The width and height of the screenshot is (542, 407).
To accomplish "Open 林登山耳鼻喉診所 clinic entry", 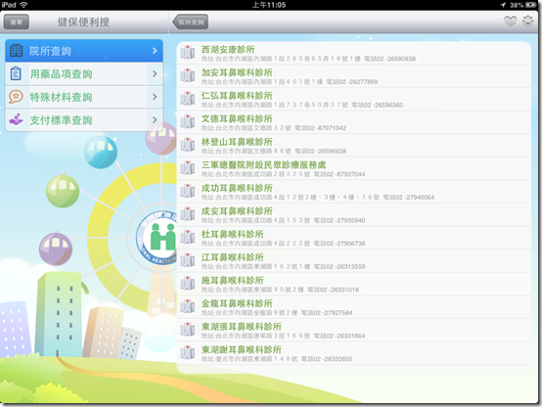I will coord(354,146).
